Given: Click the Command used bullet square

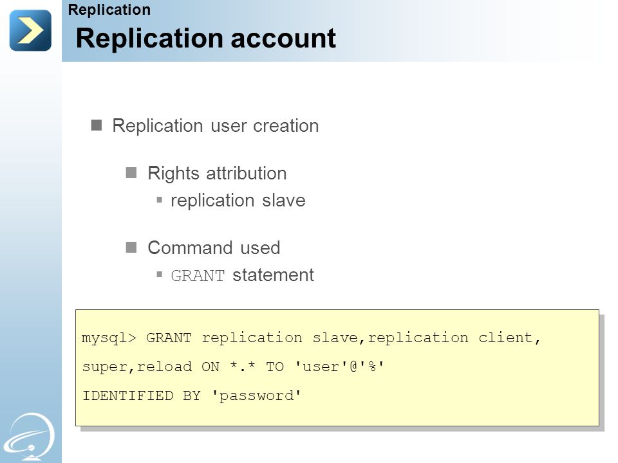Looking at the screenshot, I should click(131, 247).
